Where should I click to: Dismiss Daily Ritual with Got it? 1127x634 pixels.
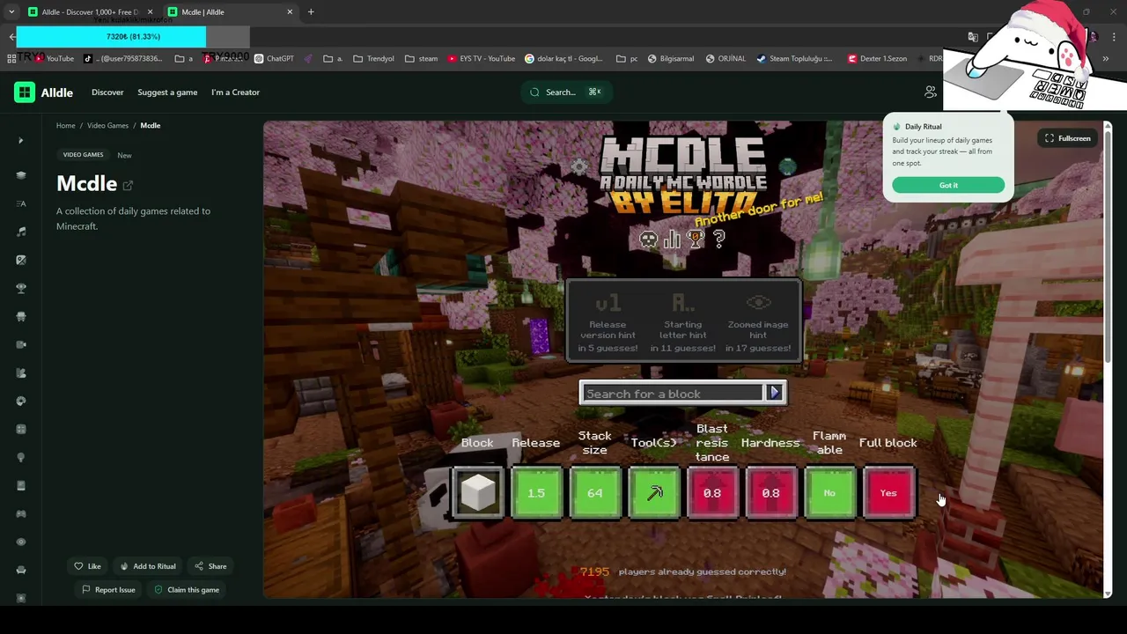point(948,185)
